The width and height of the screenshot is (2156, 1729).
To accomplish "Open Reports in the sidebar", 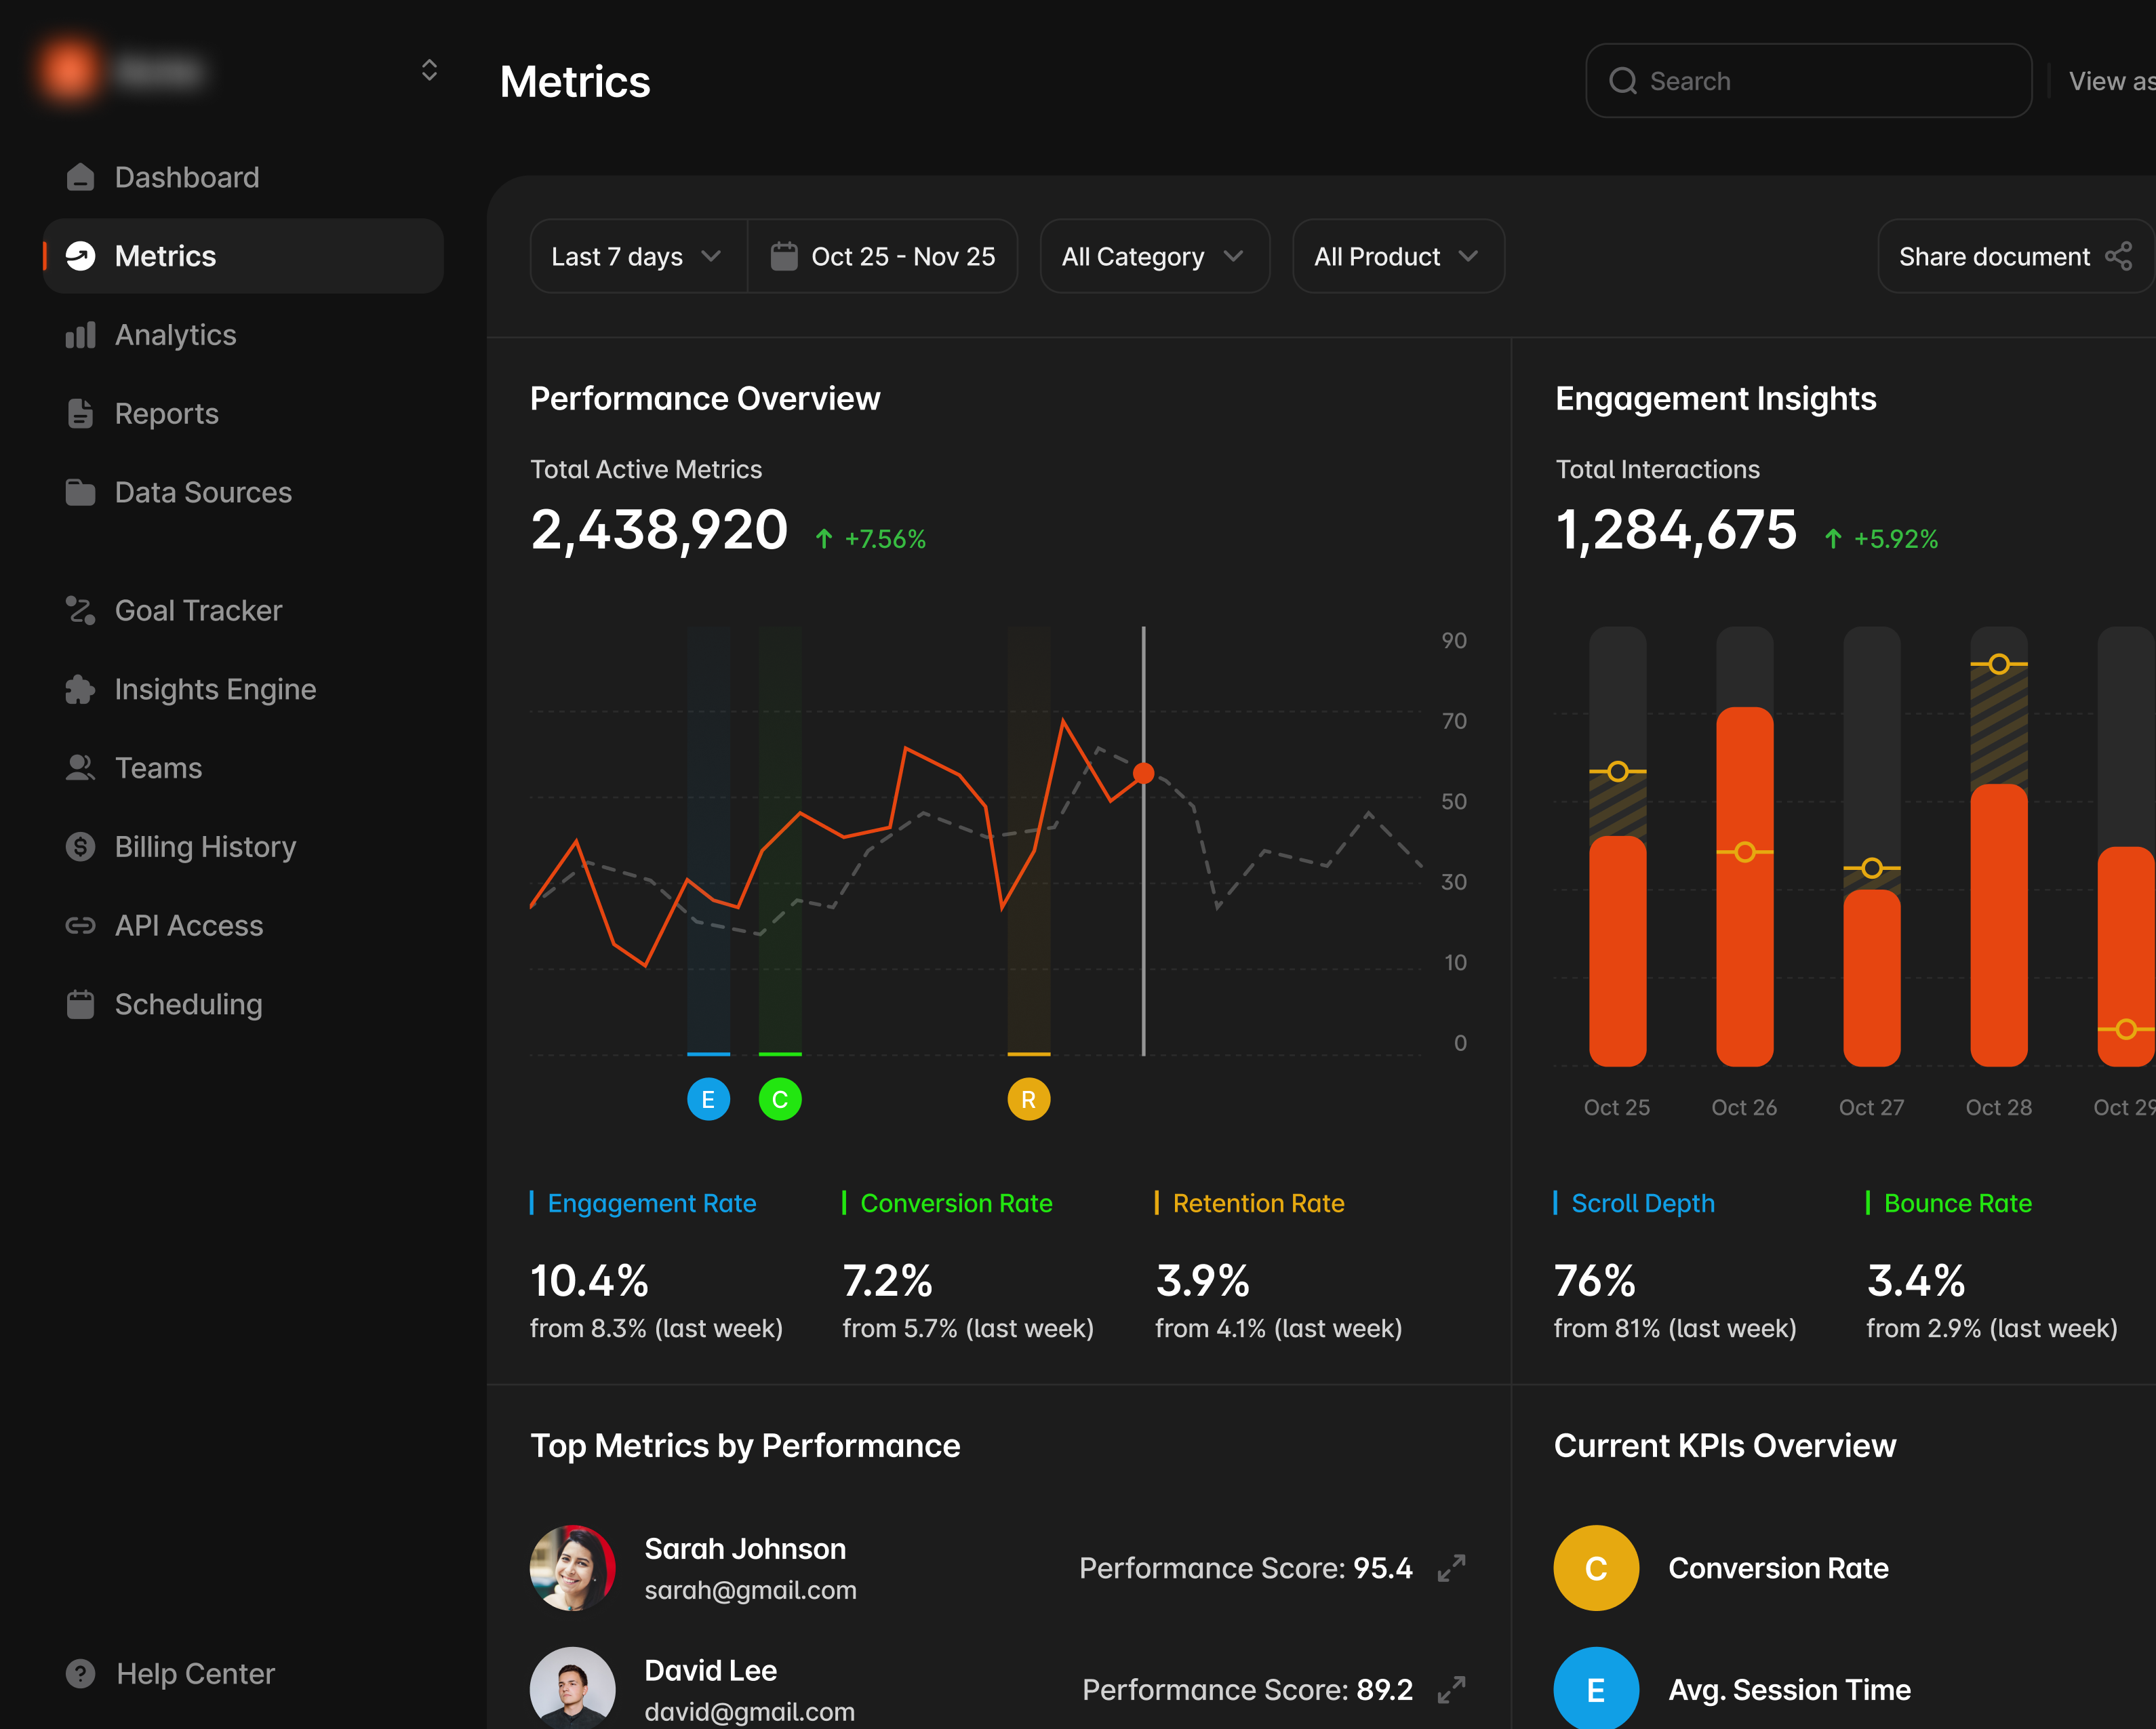I will pyautogui.click(x=166, y=414).
